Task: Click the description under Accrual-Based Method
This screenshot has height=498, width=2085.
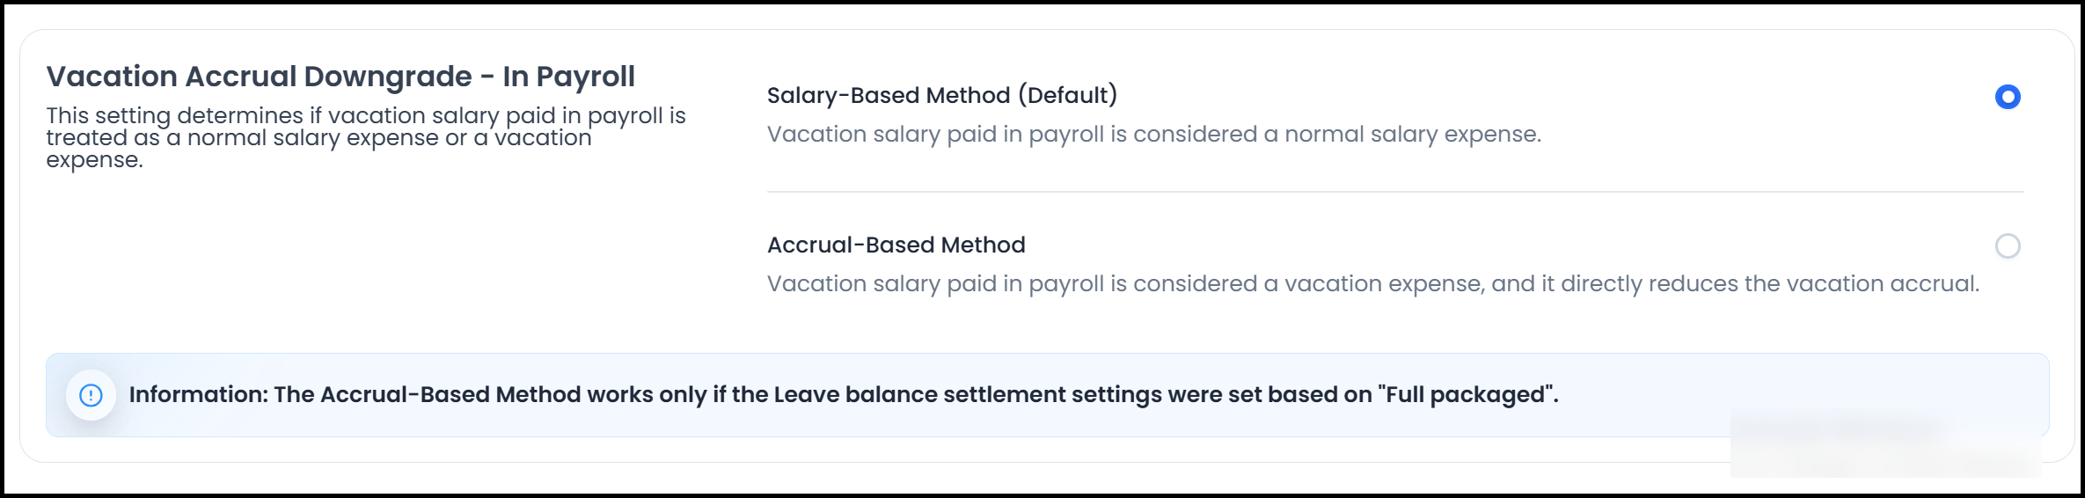Action: coord(1372,284)
